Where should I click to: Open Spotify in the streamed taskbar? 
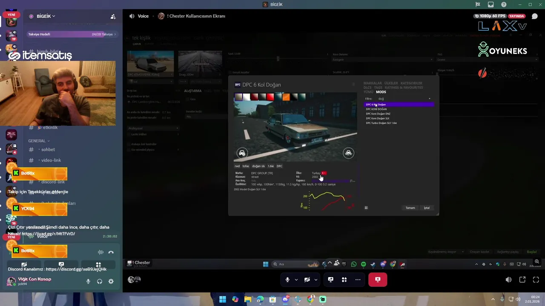363,264
